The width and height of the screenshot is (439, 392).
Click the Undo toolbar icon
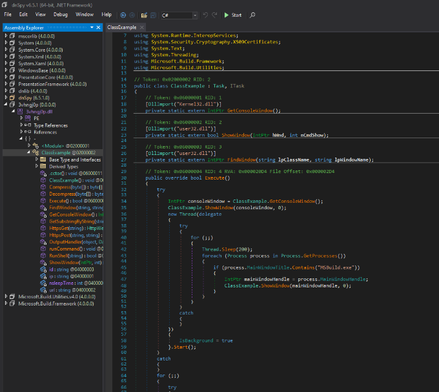tap(205, 14)
